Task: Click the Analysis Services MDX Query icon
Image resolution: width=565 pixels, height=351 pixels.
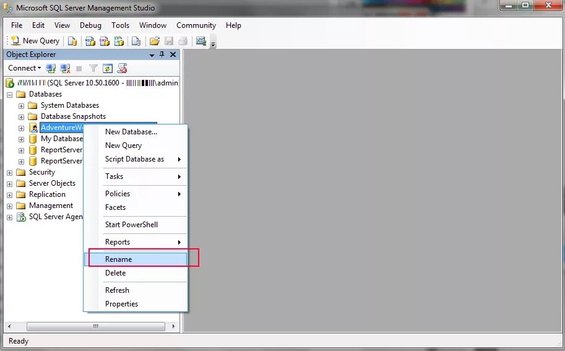Action: click(x=90, y=41)
